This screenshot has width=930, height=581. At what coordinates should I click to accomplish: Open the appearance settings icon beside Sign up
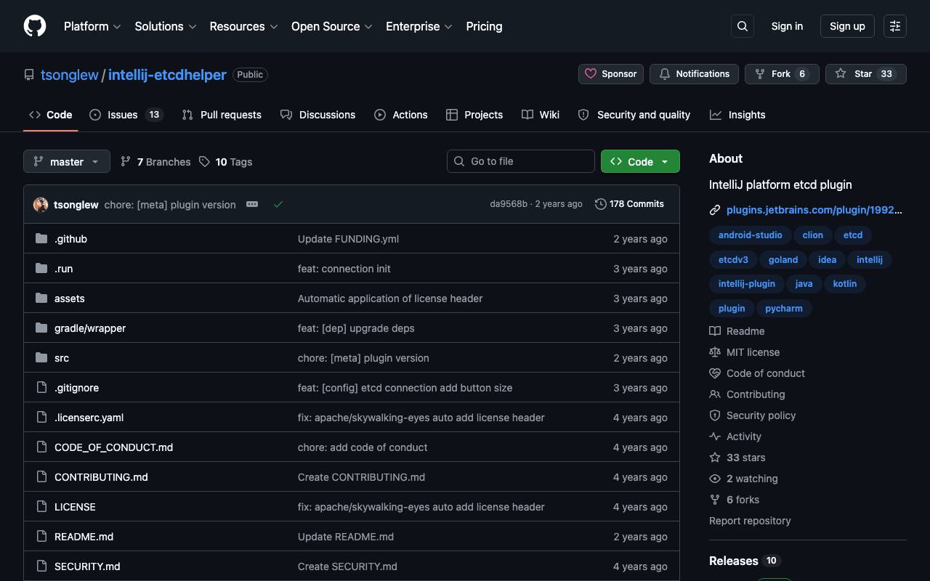(895, 26)
